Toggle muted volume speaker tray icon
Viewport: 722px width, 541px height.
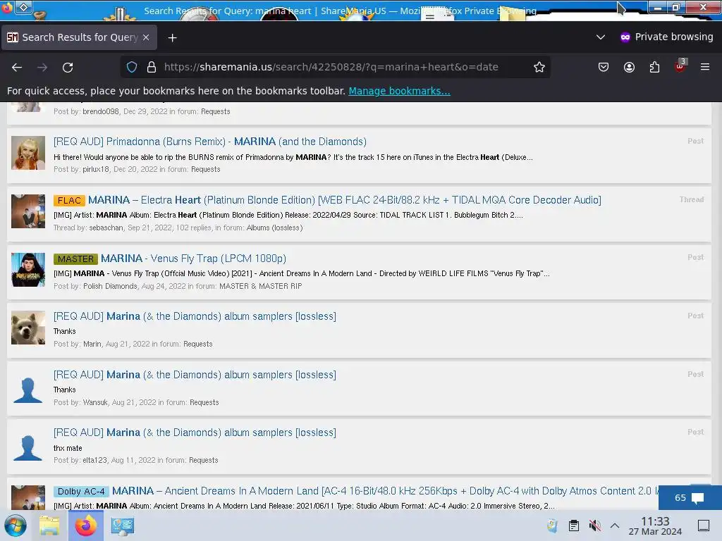point(594,526)
